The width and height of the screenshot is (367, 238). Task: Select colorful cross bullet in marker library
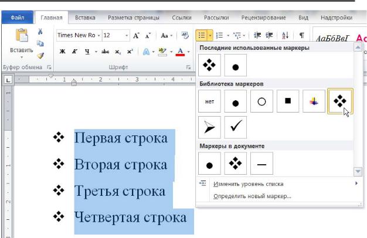(x=314, y=101)
